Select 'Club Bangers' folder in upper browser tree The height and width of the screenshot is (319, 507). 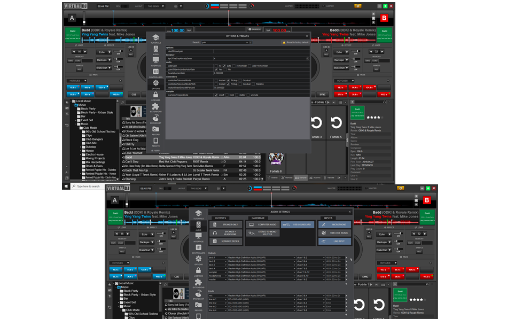(x=94, y=139)
